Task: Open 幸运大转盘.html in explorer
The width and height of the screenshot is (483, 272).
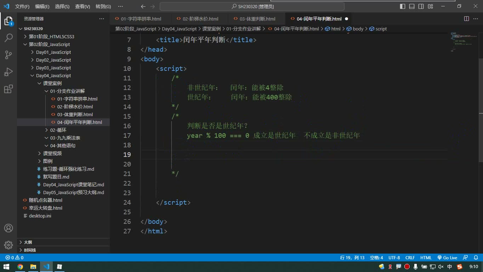Action: 46,208
